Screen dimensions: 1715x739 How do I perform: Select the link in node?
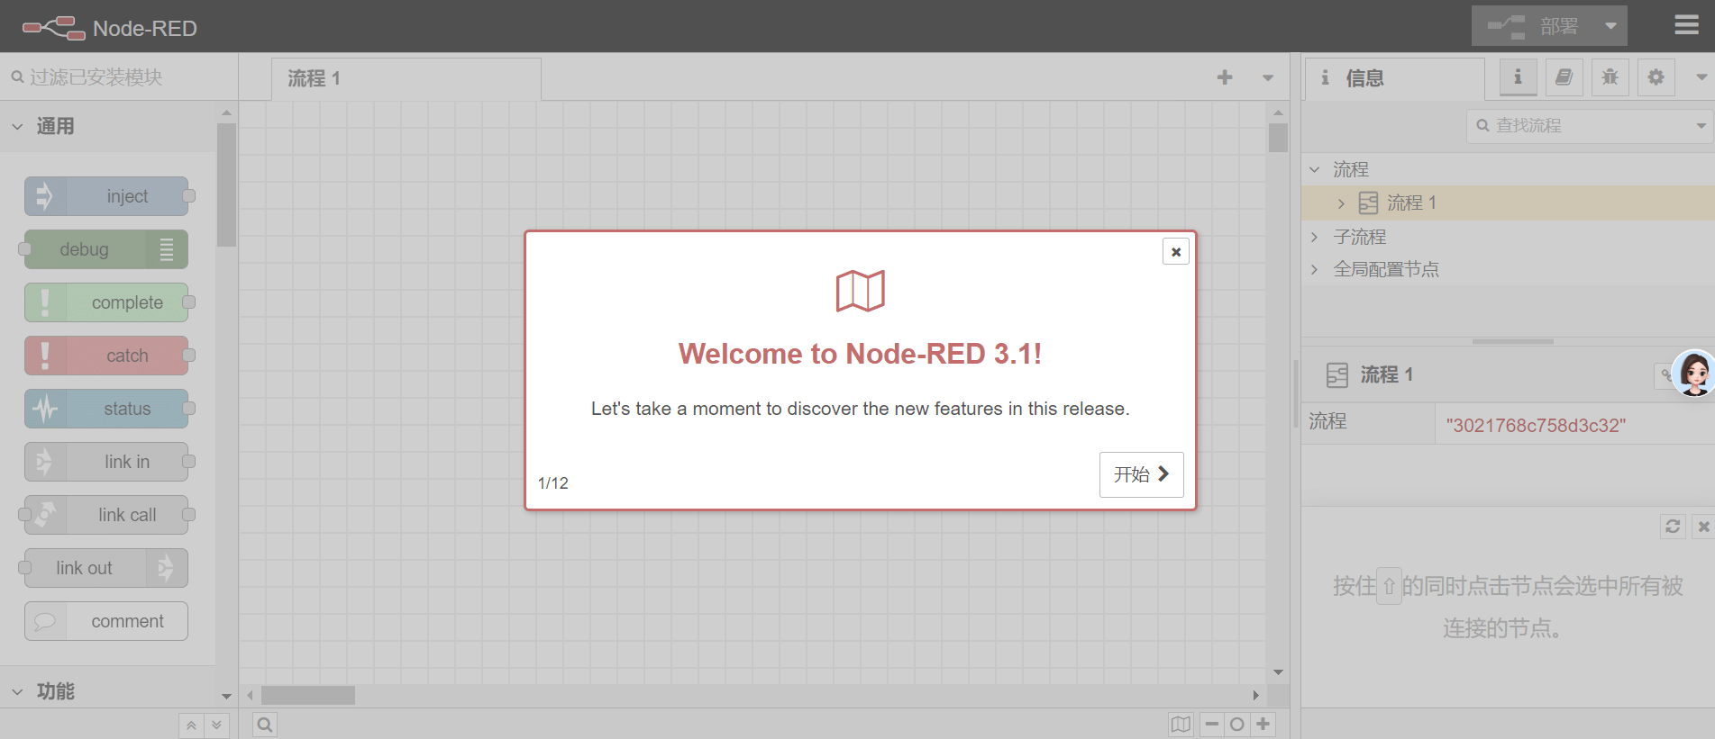[x=106, y=462]
